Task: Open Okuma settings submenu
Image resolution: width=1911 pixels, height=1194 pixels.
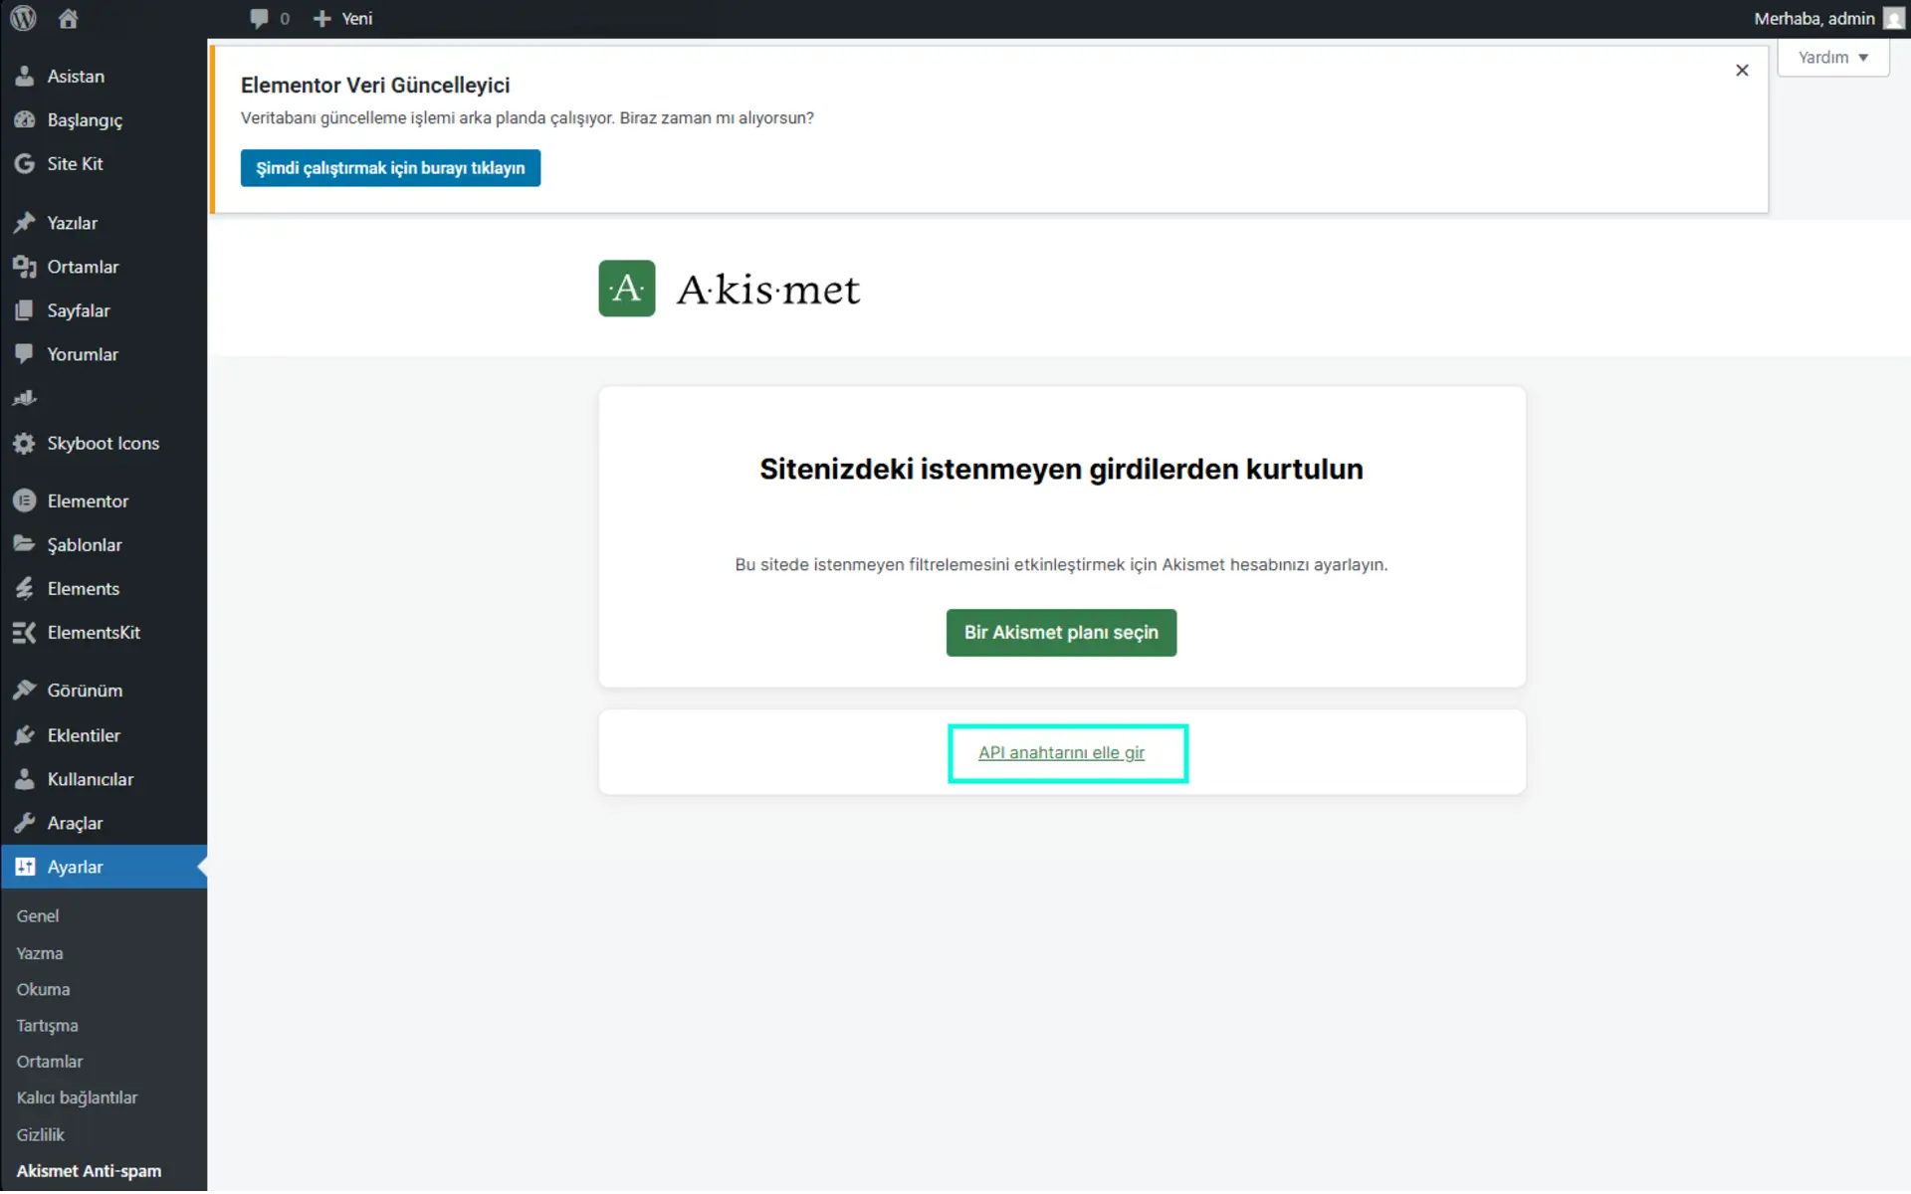Action: [43, 989]
